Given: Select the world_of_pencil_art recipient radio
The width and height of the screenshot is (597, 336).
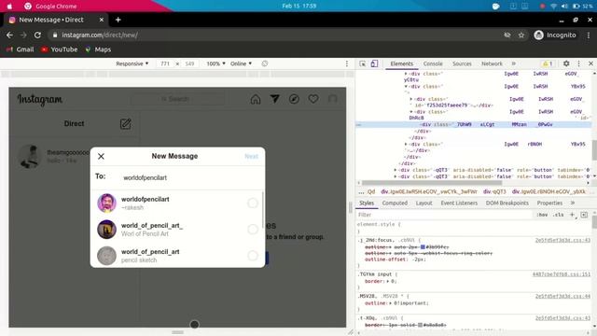Looking at the screenshot, I should (x=253, y=256).
